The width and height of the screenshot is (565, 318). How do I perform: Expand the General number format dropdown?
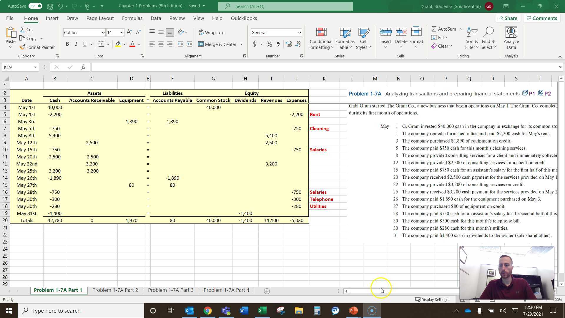pos(299,33)
